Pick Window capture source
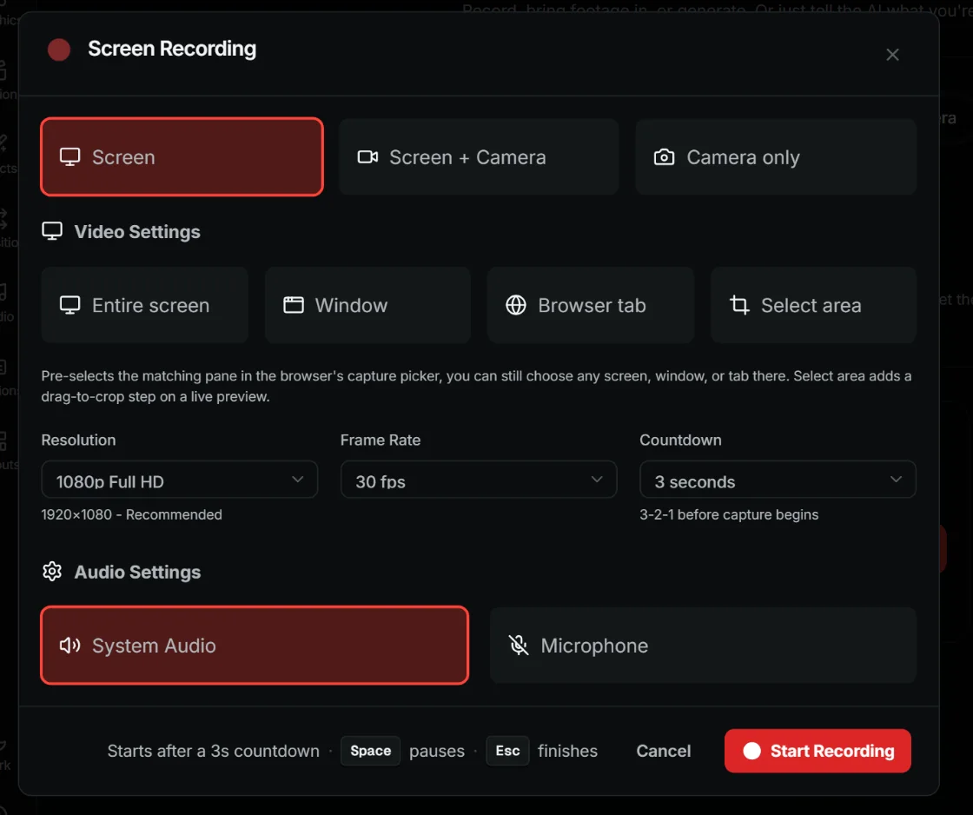This screenshot has width=973, height=815. (x=367, y=305)
